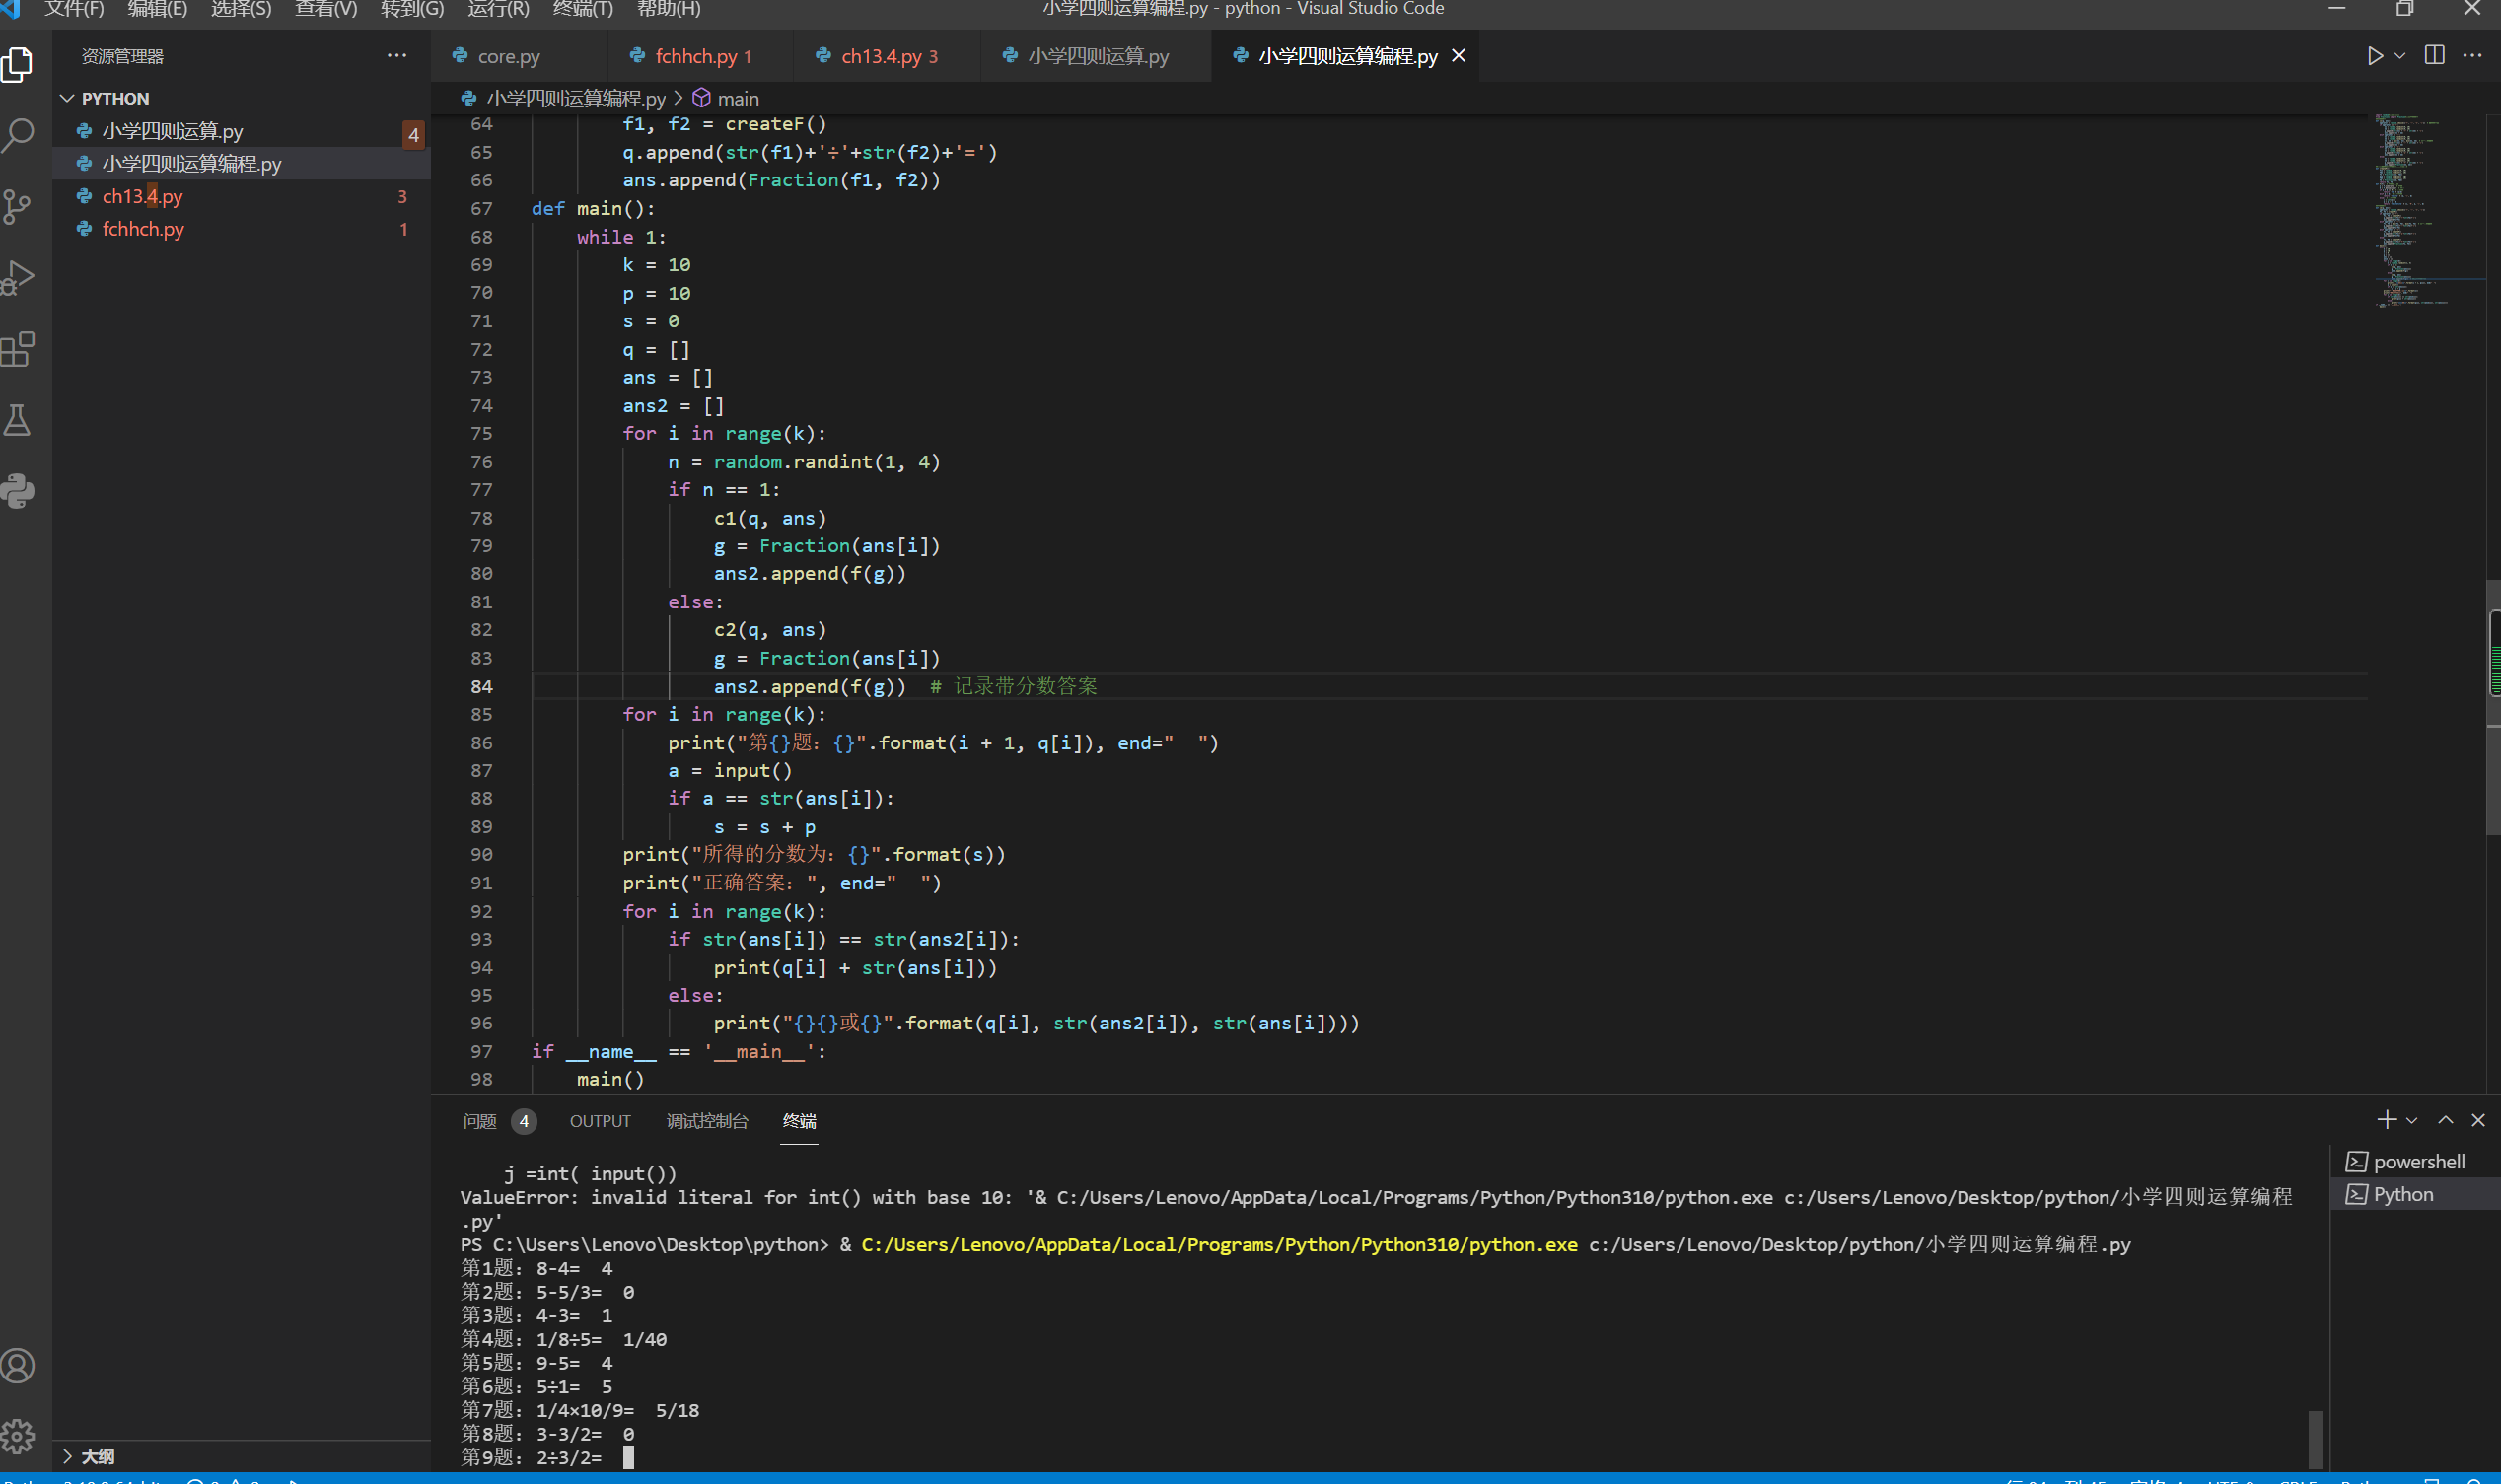Click the Accounts icon
This screenshot has height=1484, width=2501.
tap(18, 1366)
